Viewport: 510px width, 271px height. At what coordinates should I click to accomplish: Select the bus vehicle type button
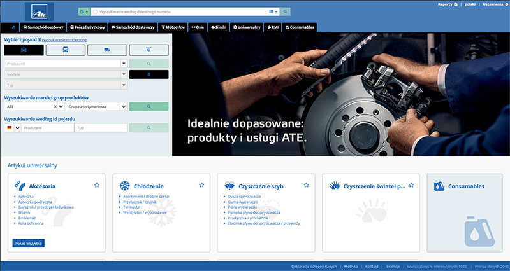point(66,50)
